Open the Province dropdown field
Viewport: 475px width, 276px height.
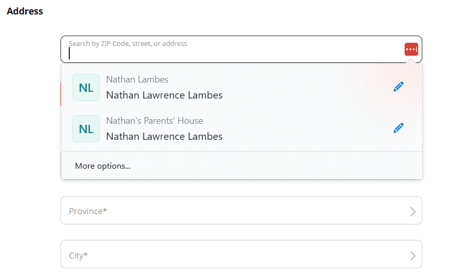click(241, 210)
